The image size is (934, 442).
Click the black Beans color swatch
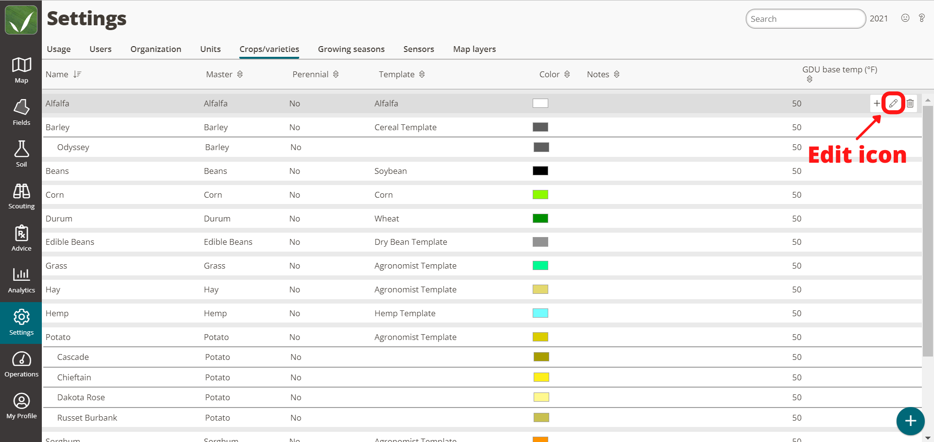[x=540, y=170]
